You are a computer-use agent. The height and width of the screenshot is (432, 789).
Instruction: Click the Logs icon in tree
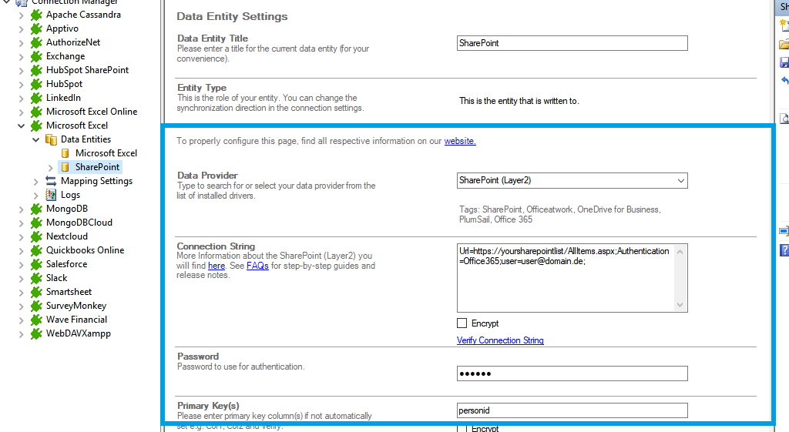[51, 195]
